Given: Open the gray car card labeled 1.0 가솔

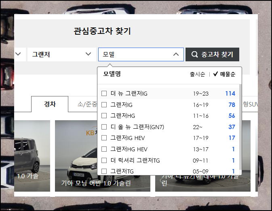Looking at the screenshot, I should pos(32,156).
